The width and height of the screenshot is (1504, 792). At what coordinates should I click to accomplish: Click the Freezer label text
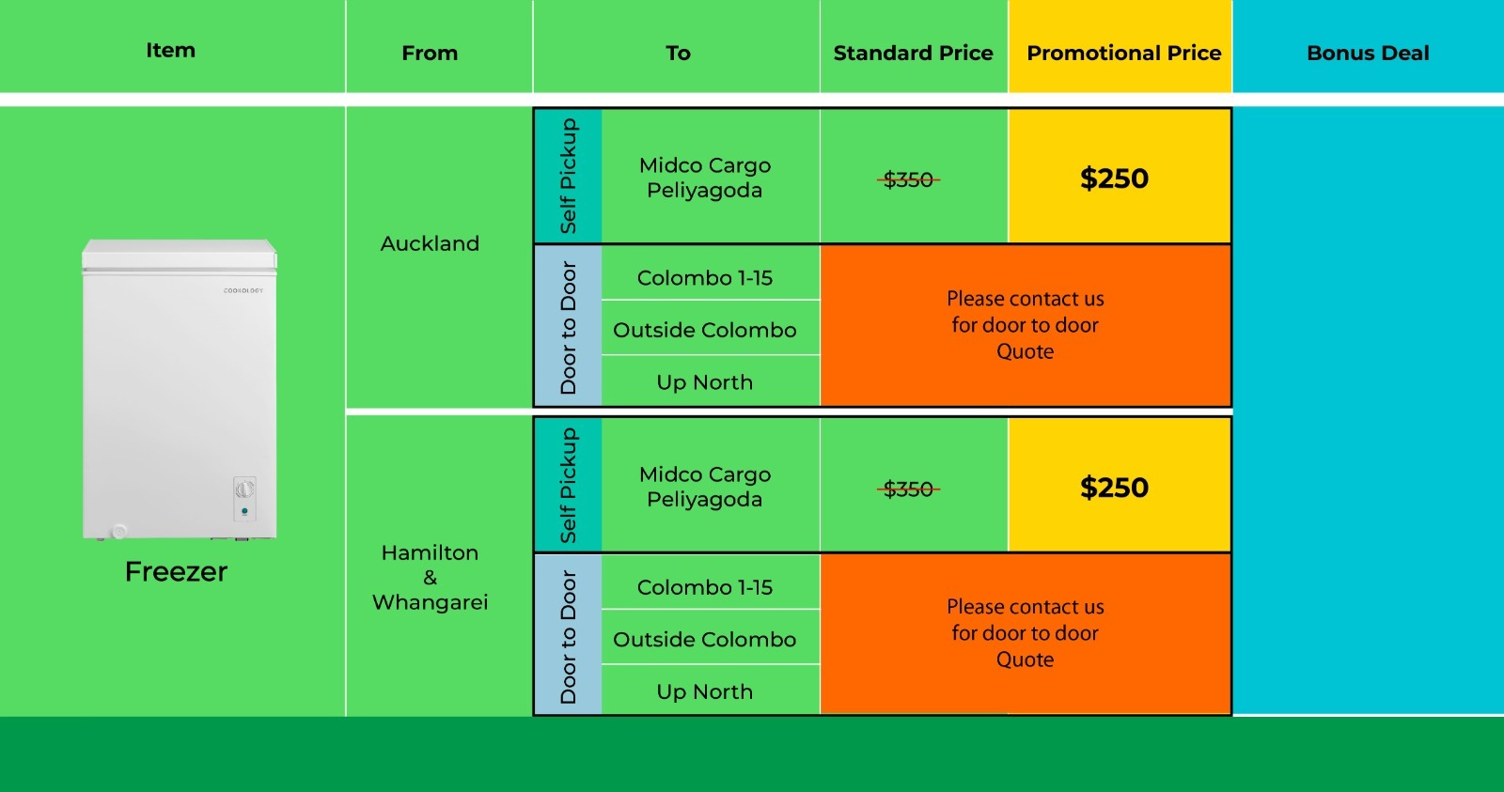(x=176, y=571)
